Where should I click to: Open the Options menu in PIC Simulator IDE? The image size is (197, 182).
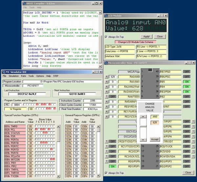pos(40,76)
